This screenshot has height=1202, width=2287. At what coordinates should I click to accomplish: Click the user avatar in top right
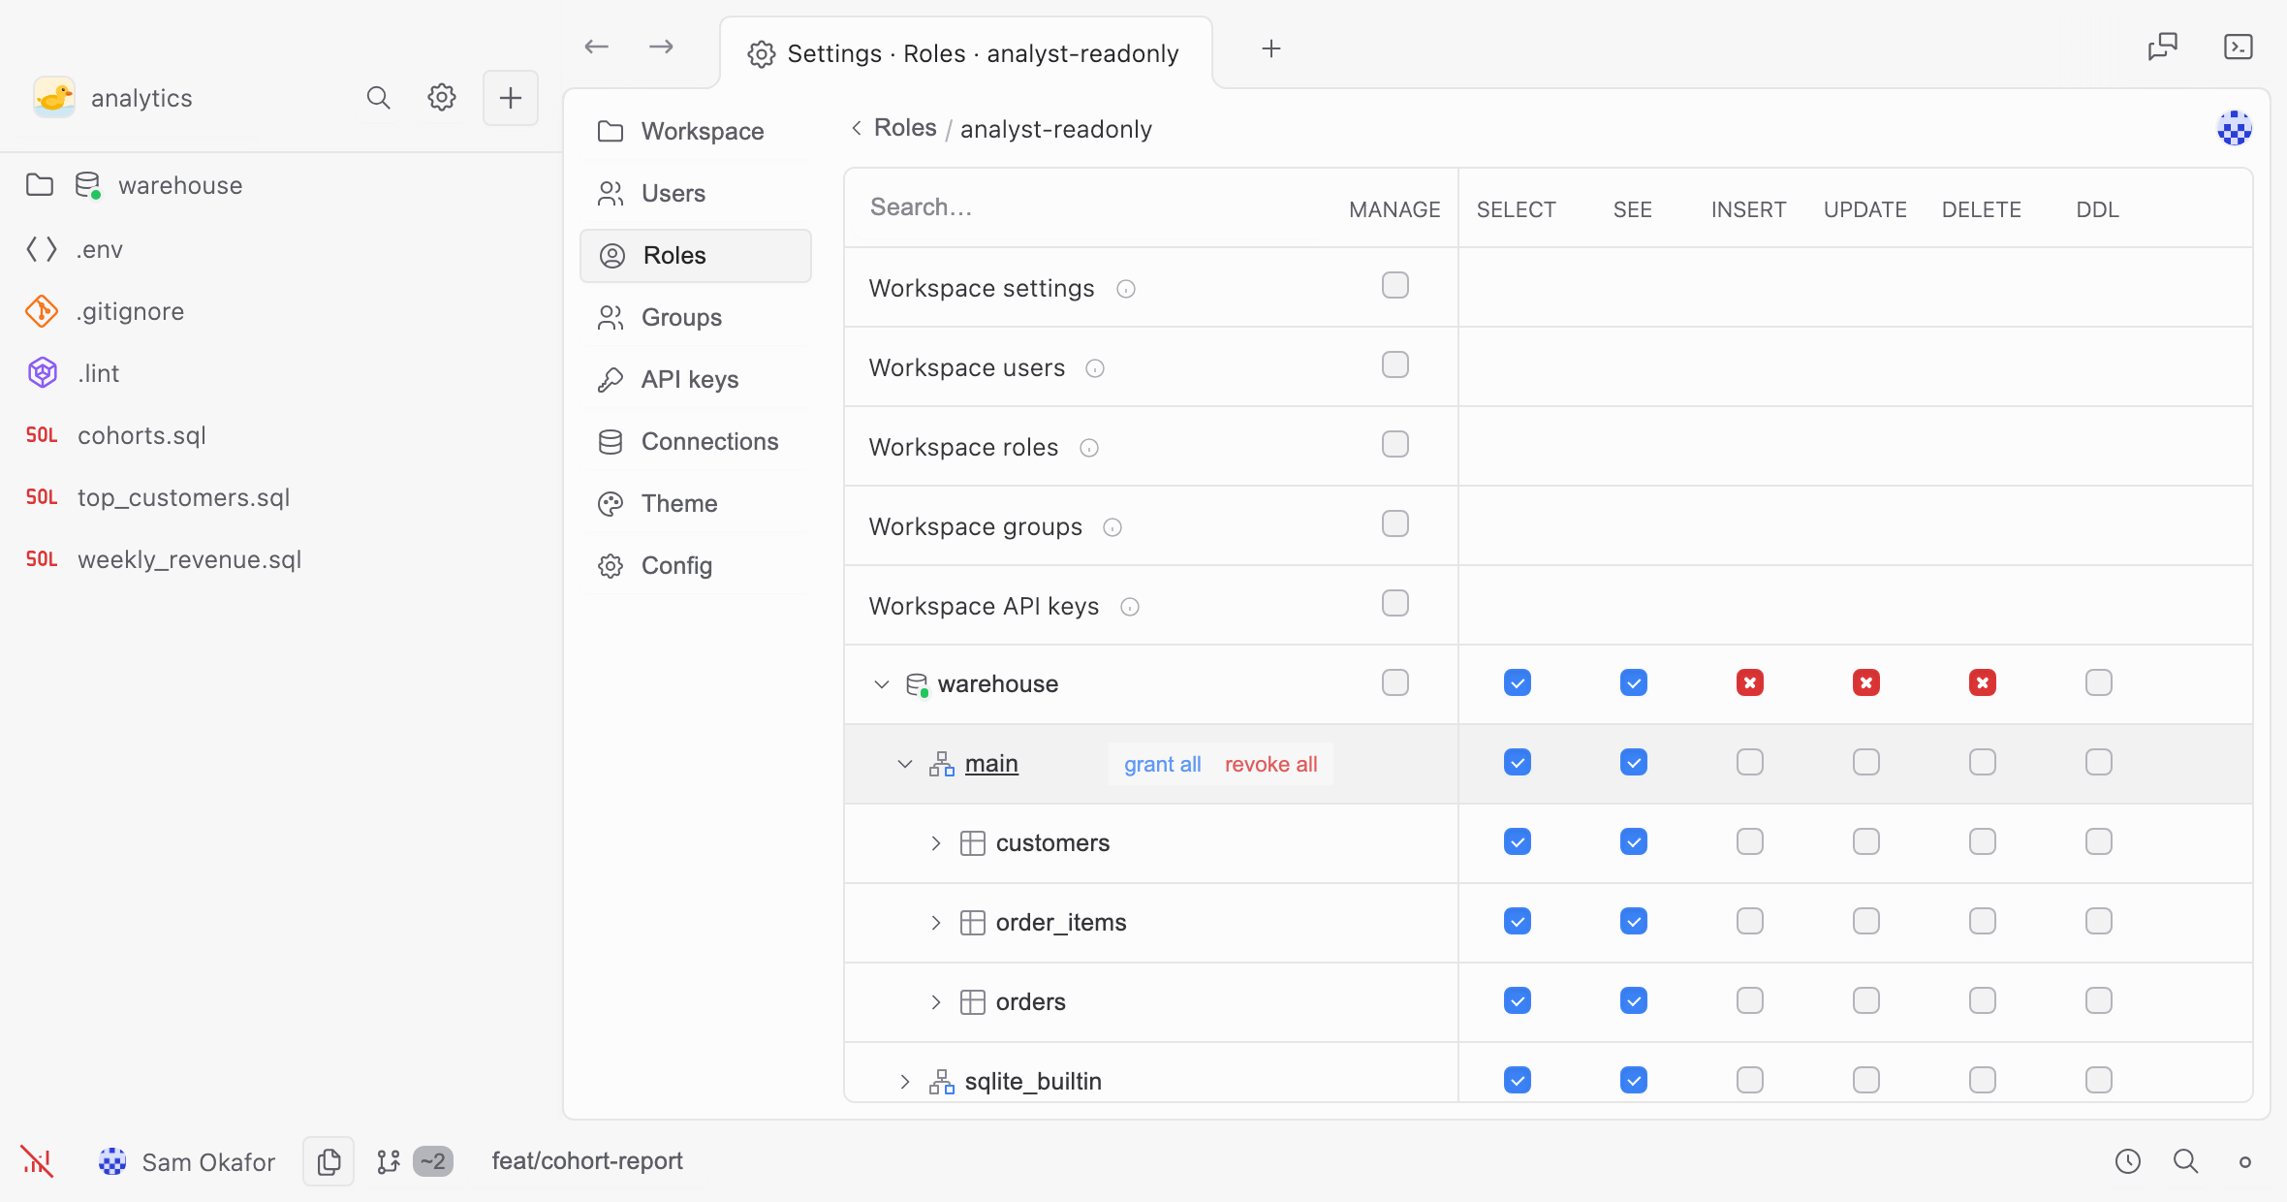pos(2235,128)
